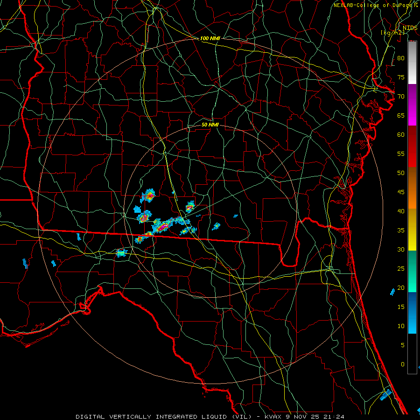
Task: Pick the teal-green band of the color scale
Action: click(x=412, y=271)
